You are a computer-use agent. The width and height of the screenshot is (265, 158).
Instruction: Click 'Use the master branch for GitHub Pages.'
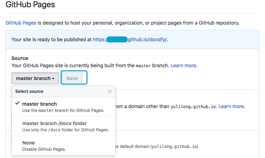pyautogui.click(x=63, y=111)
